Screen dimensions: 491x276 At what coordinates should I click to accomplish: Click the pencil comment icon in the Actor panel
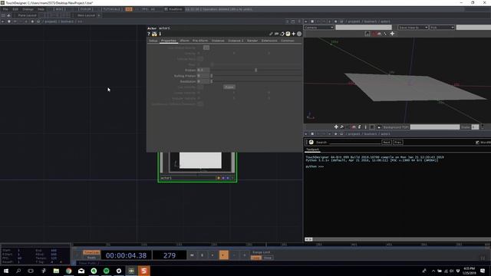(271, 34)
